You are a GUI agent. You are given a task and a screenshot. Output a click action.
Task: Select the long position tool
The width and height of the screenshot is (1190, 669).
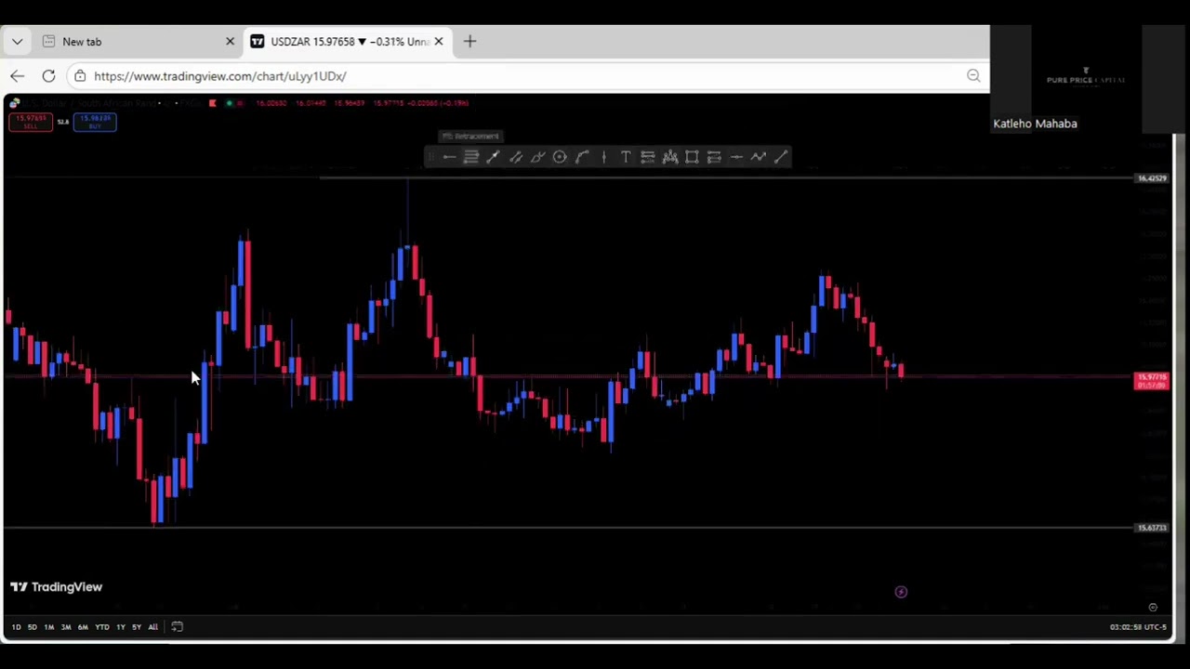pos(714,157)
